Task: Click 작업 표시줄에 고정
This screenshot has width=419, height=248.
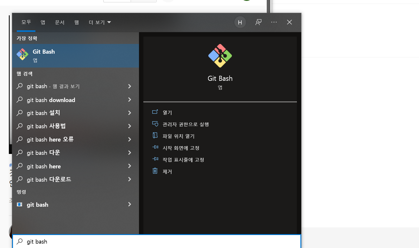Action: coord(183,160)
